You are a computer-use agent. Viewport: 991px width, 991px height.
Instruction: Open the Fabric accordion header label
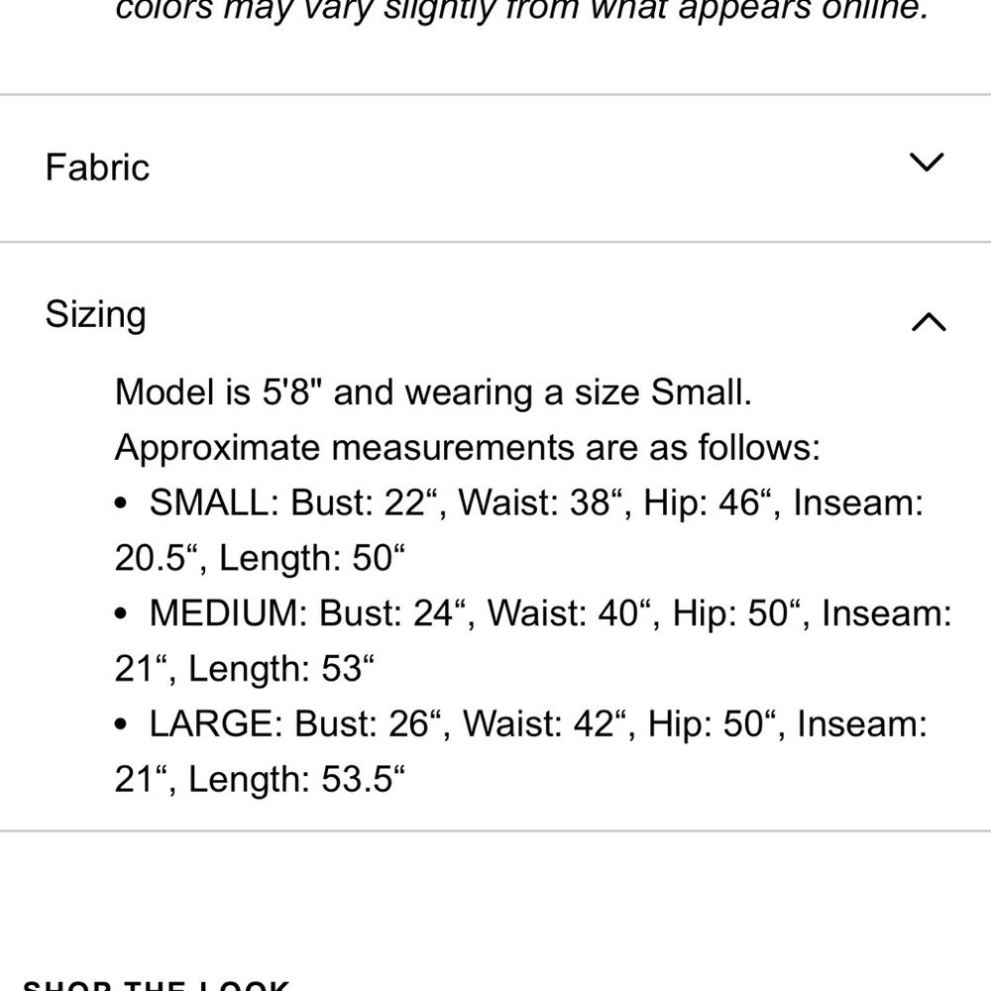click(97, 167)
